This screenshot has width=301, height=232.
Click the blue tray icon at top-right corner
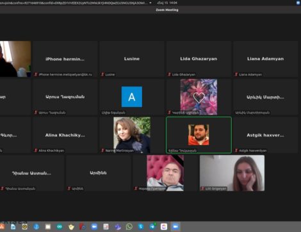(298, 3)
